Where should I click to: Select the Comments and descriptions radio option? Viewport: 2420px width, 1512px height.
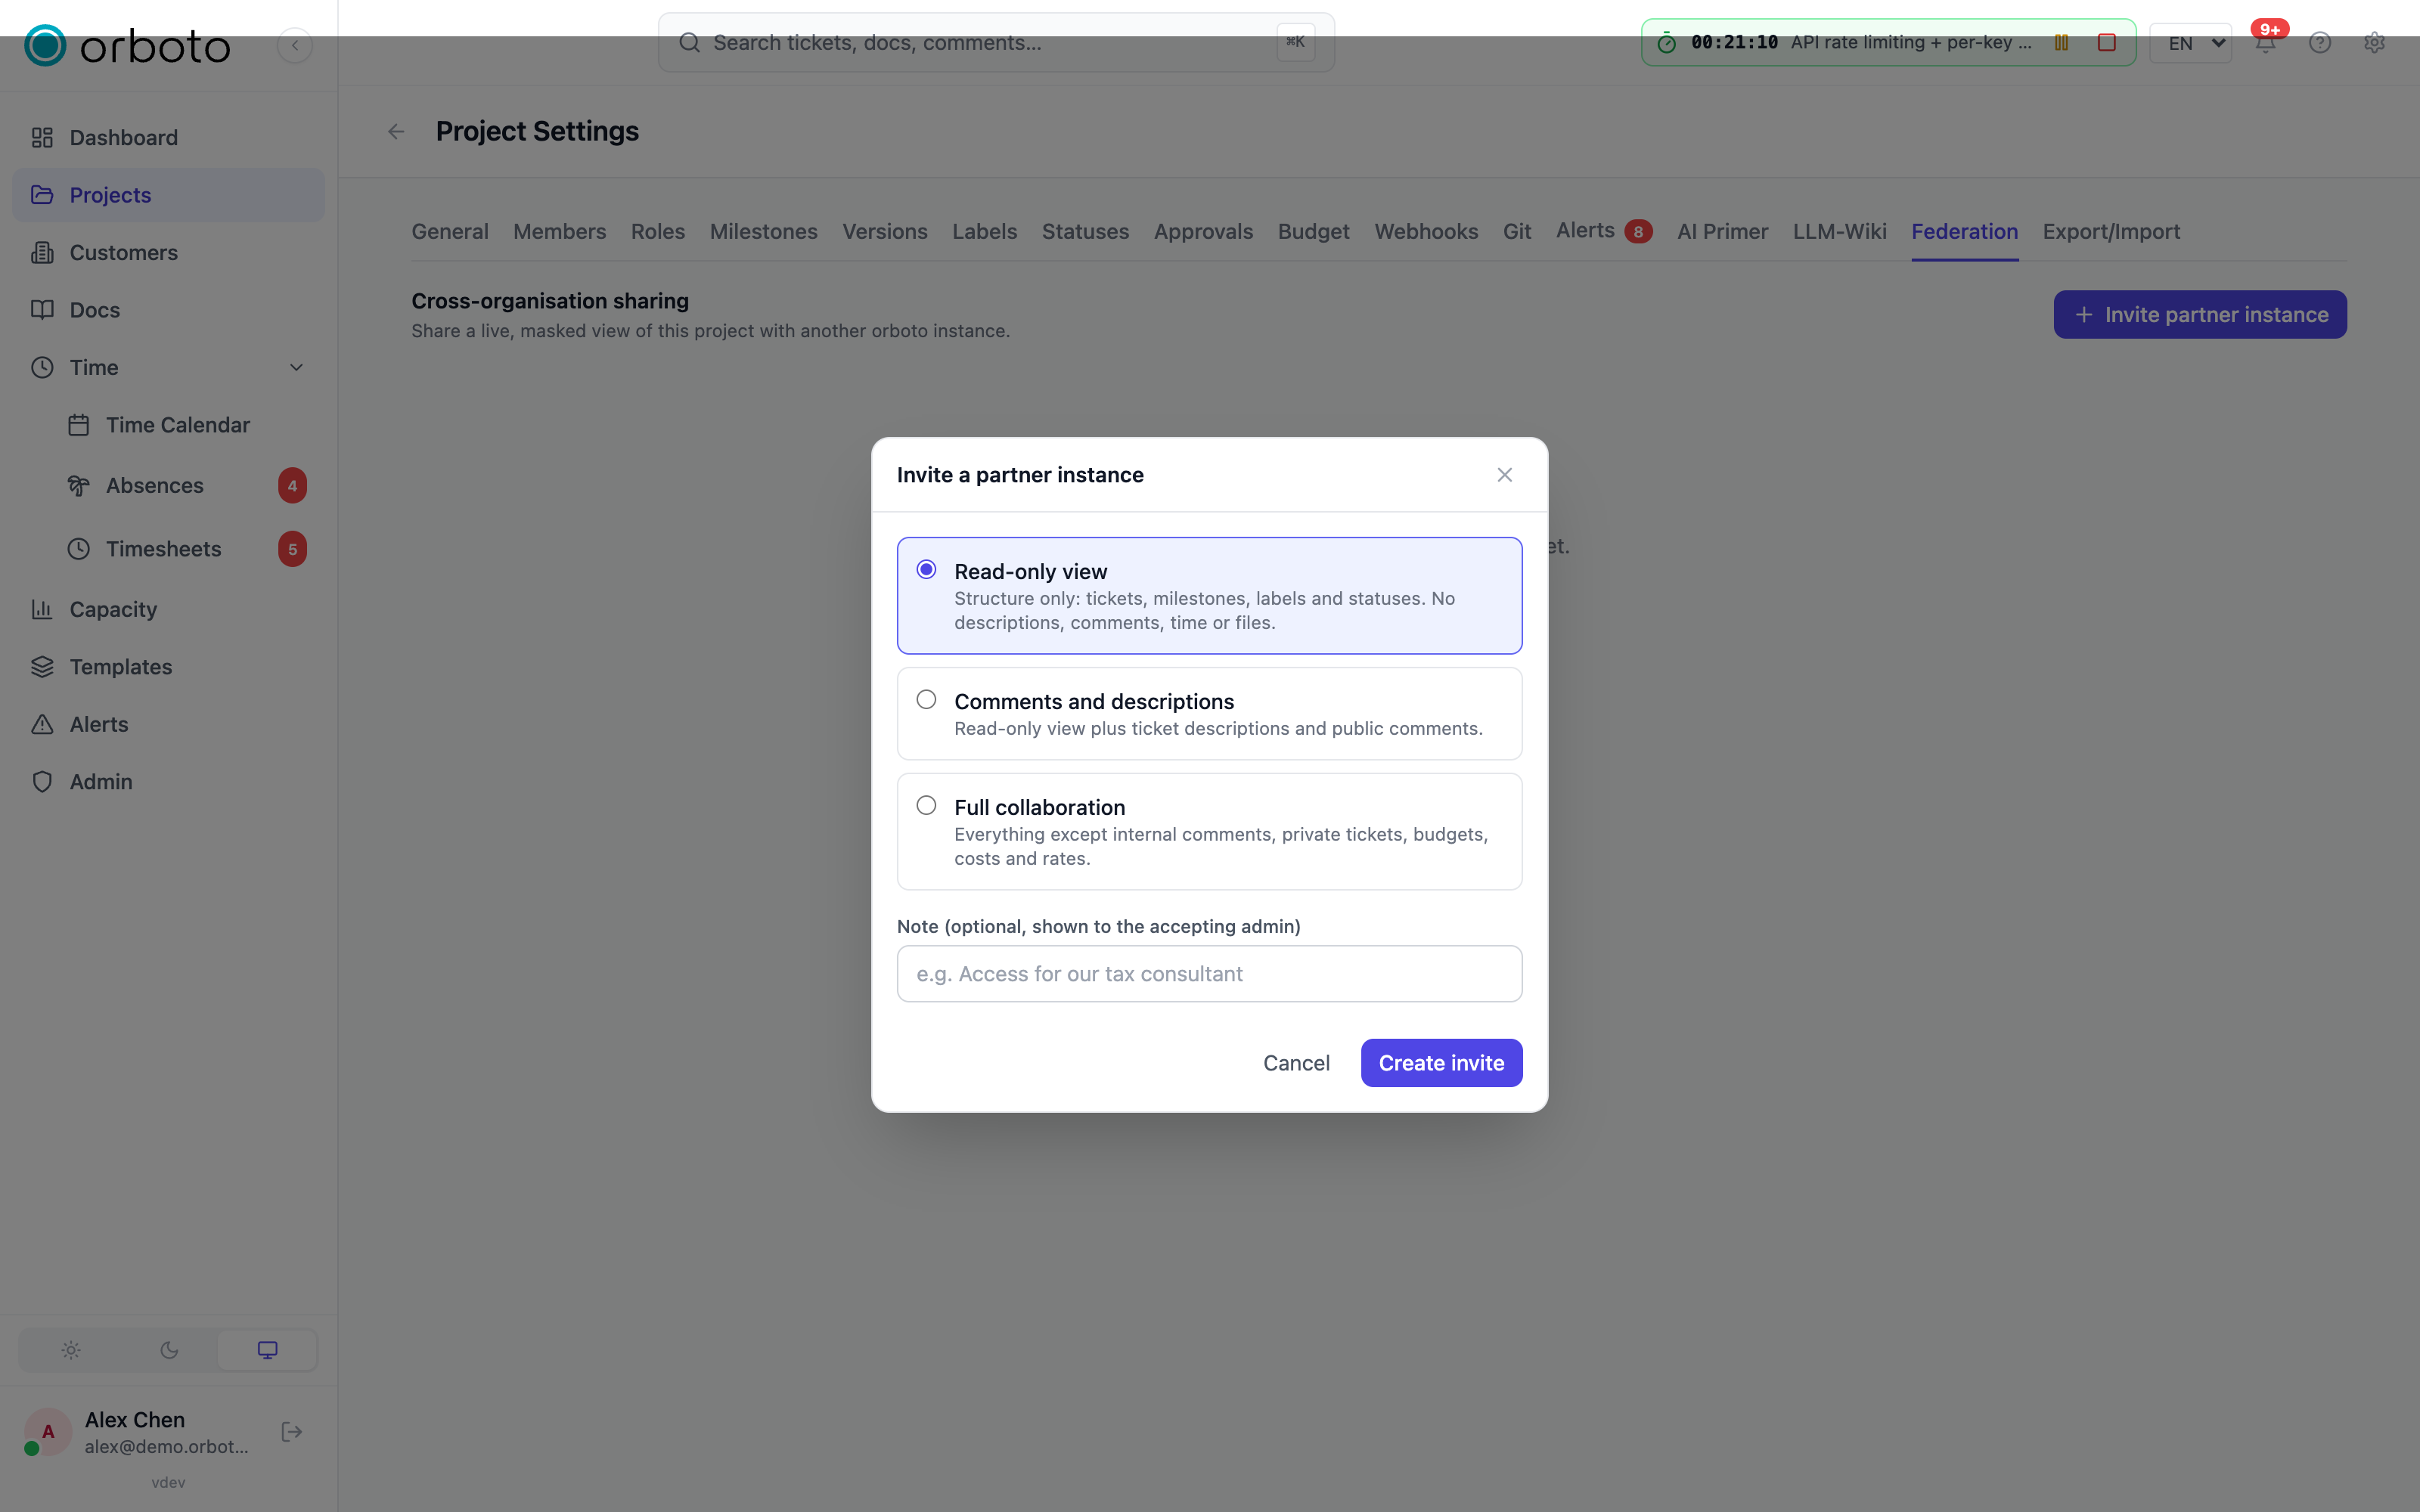pos(926,700)
